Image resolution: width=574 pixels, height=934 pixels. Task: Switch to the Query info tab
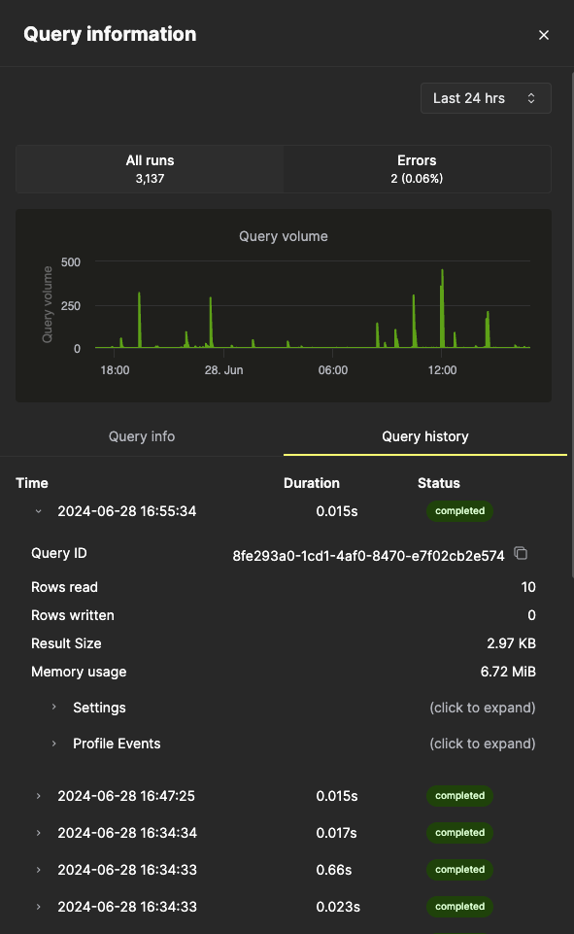pyautogui.click(x=141, y=436)
